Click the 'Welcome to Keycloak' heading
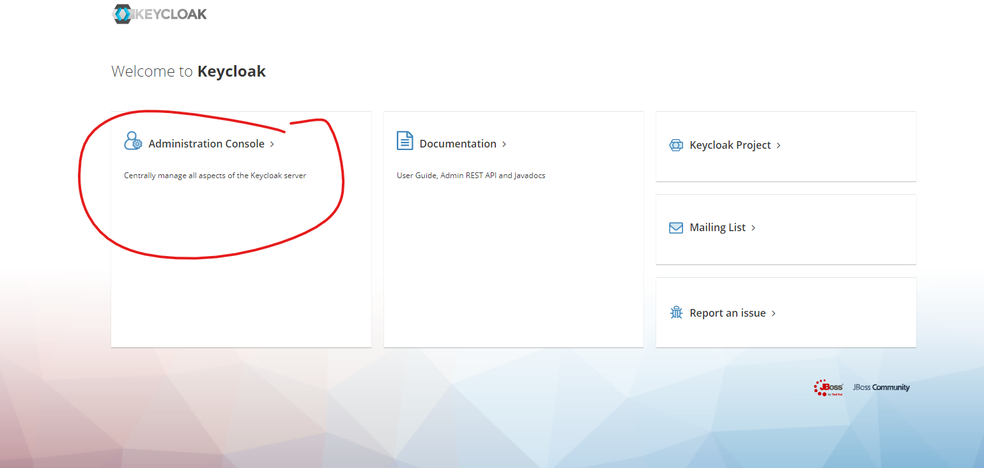This screenshot has width=984, height=468. [x=188, y=71]
